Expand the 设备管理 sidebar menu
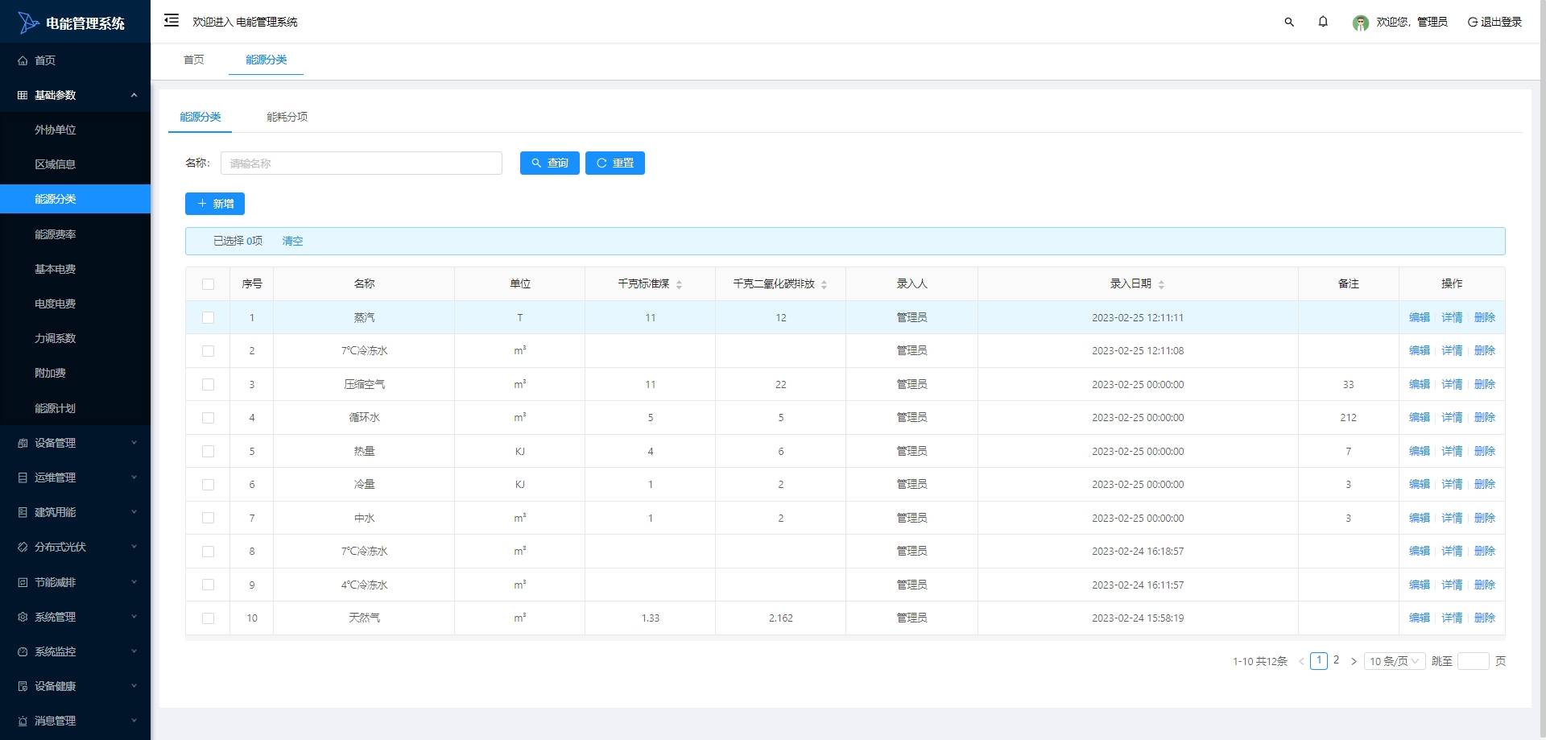The width and height of the screenshot is (1546, 740). coord(75,443)
